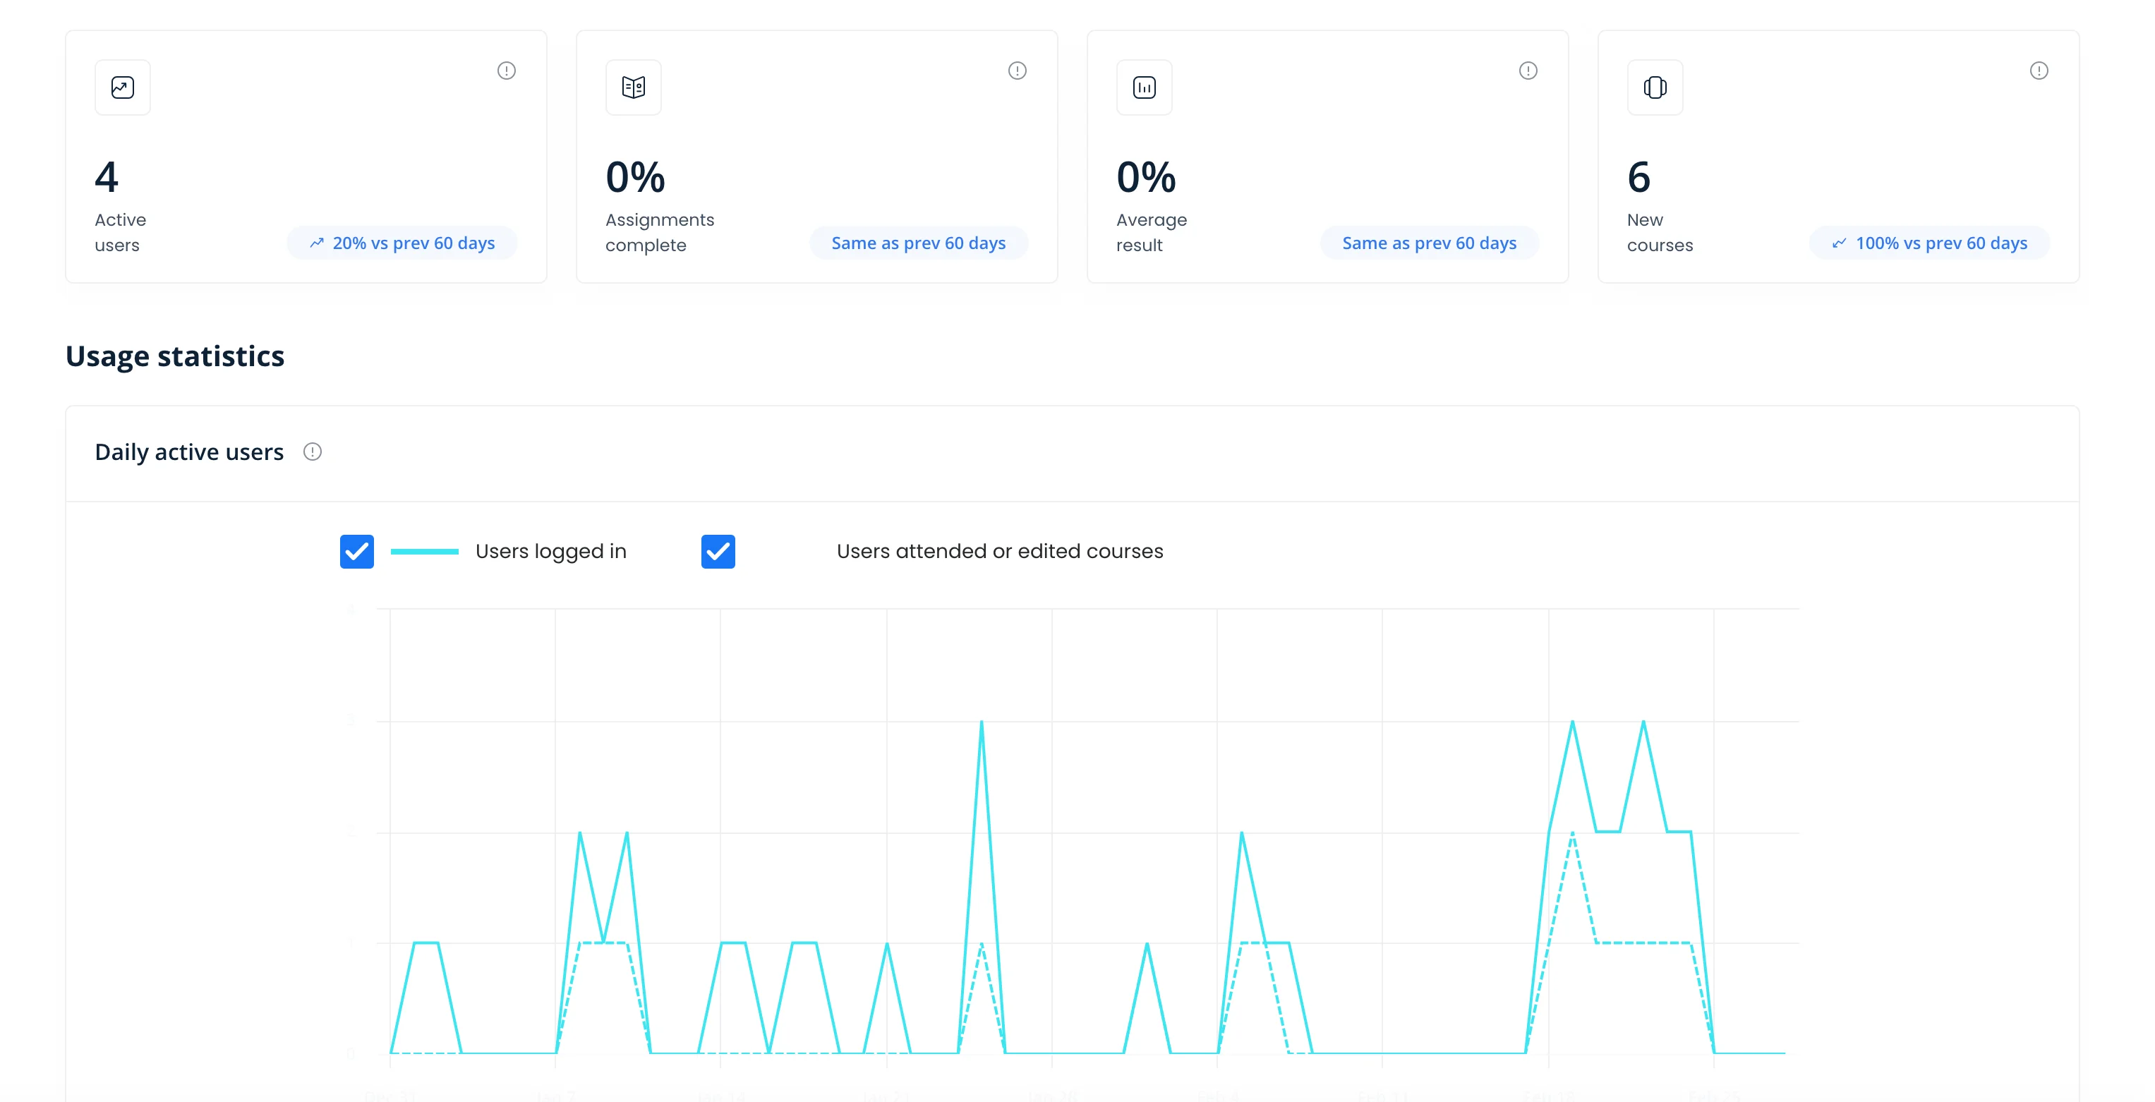
Task: Click the 20% vs prev 60 days badge
Action: coord(402,243)
